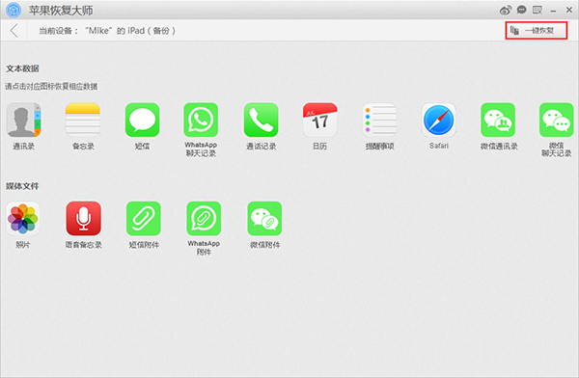Viewport: 579px width, 378px height.
Task: Select 语音备忘录 voice memos icon
Action: (83, 219)
